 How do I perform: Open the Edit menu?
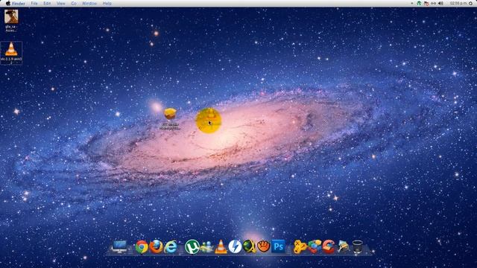click(x=47, y=3)
